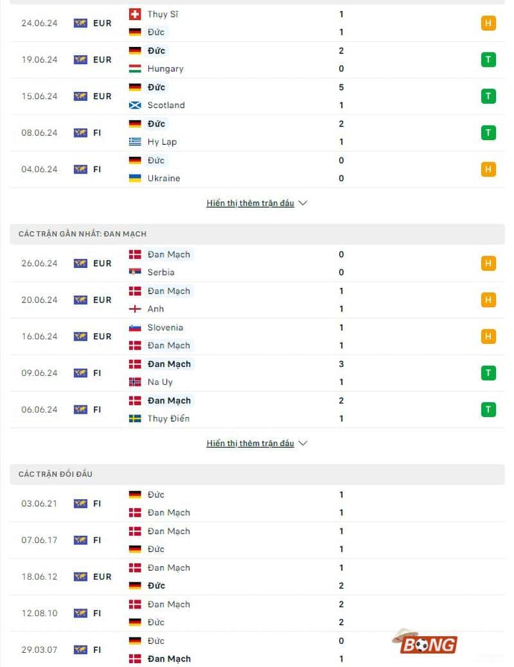This screenshot has height=667, width=514.
Task: Click the green T badge for Đan Mạch–Na Uy
Action: [488, 373]
